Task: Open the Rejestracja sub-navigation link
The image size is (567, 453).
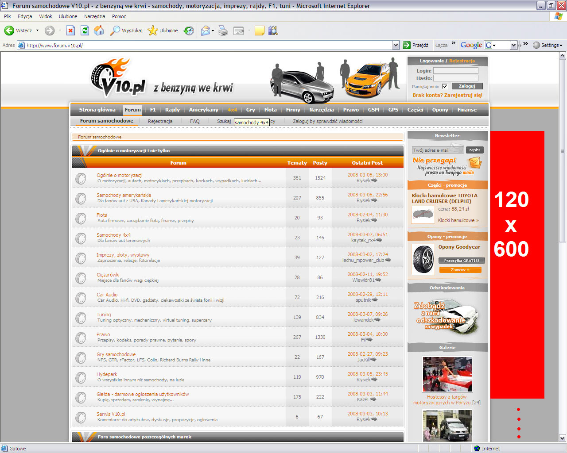Action: click(x=160, y=121)
